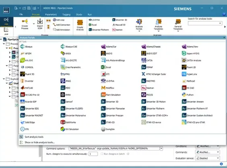The height and width of the screenshot is (168, 227).
Task: Open the Analysis Templates dropdown
Action: [x=159, y=25]
